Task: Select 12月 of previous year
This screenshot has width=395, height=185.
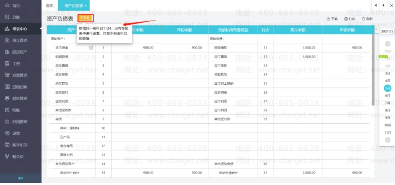Action: pyautogui.click(x=388, y=51)
